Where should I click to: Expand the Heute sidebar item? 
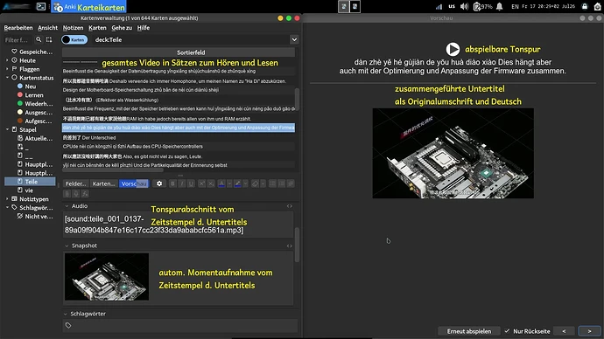[7, 60]
